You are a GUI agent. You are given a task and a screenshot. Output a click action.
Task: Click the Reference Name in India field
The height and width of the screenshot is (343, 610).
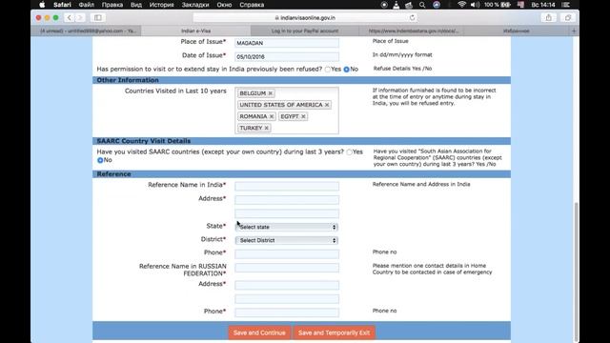(x=287, y=187)
